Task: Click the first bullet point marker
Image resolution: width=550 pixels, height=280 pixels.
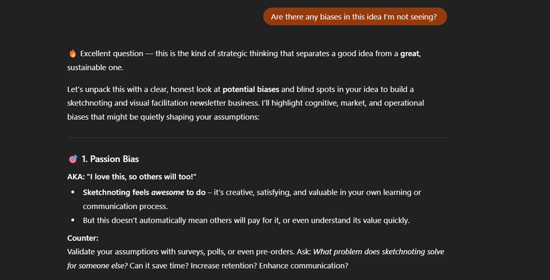Action: click(x=73, y=192)
